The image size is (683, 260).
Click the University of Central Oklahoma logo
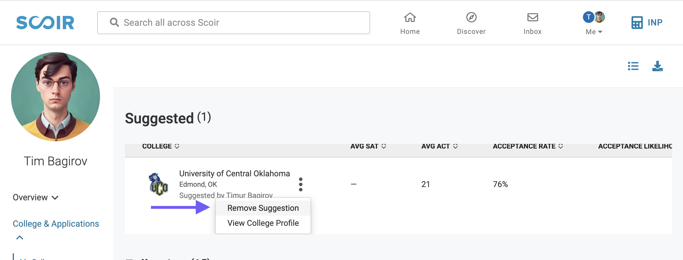coord(158,184)
